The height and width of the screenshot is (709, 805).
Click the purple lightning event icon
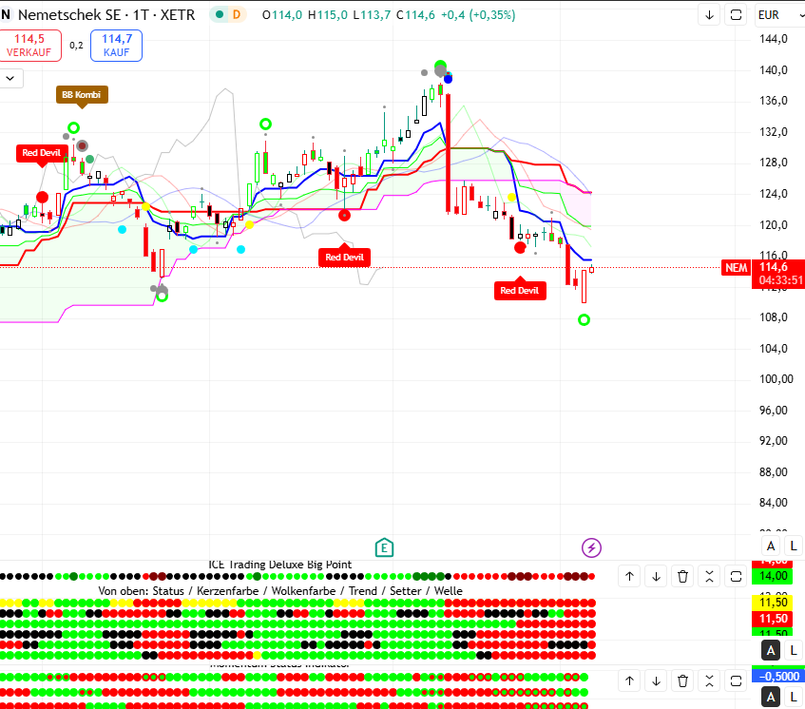pyautogui.click(x=591, y=546)
